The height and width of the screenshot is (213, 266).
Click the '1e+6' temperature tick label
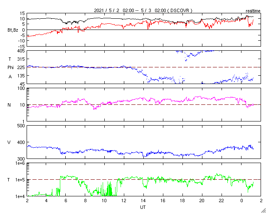pos(20,163)
